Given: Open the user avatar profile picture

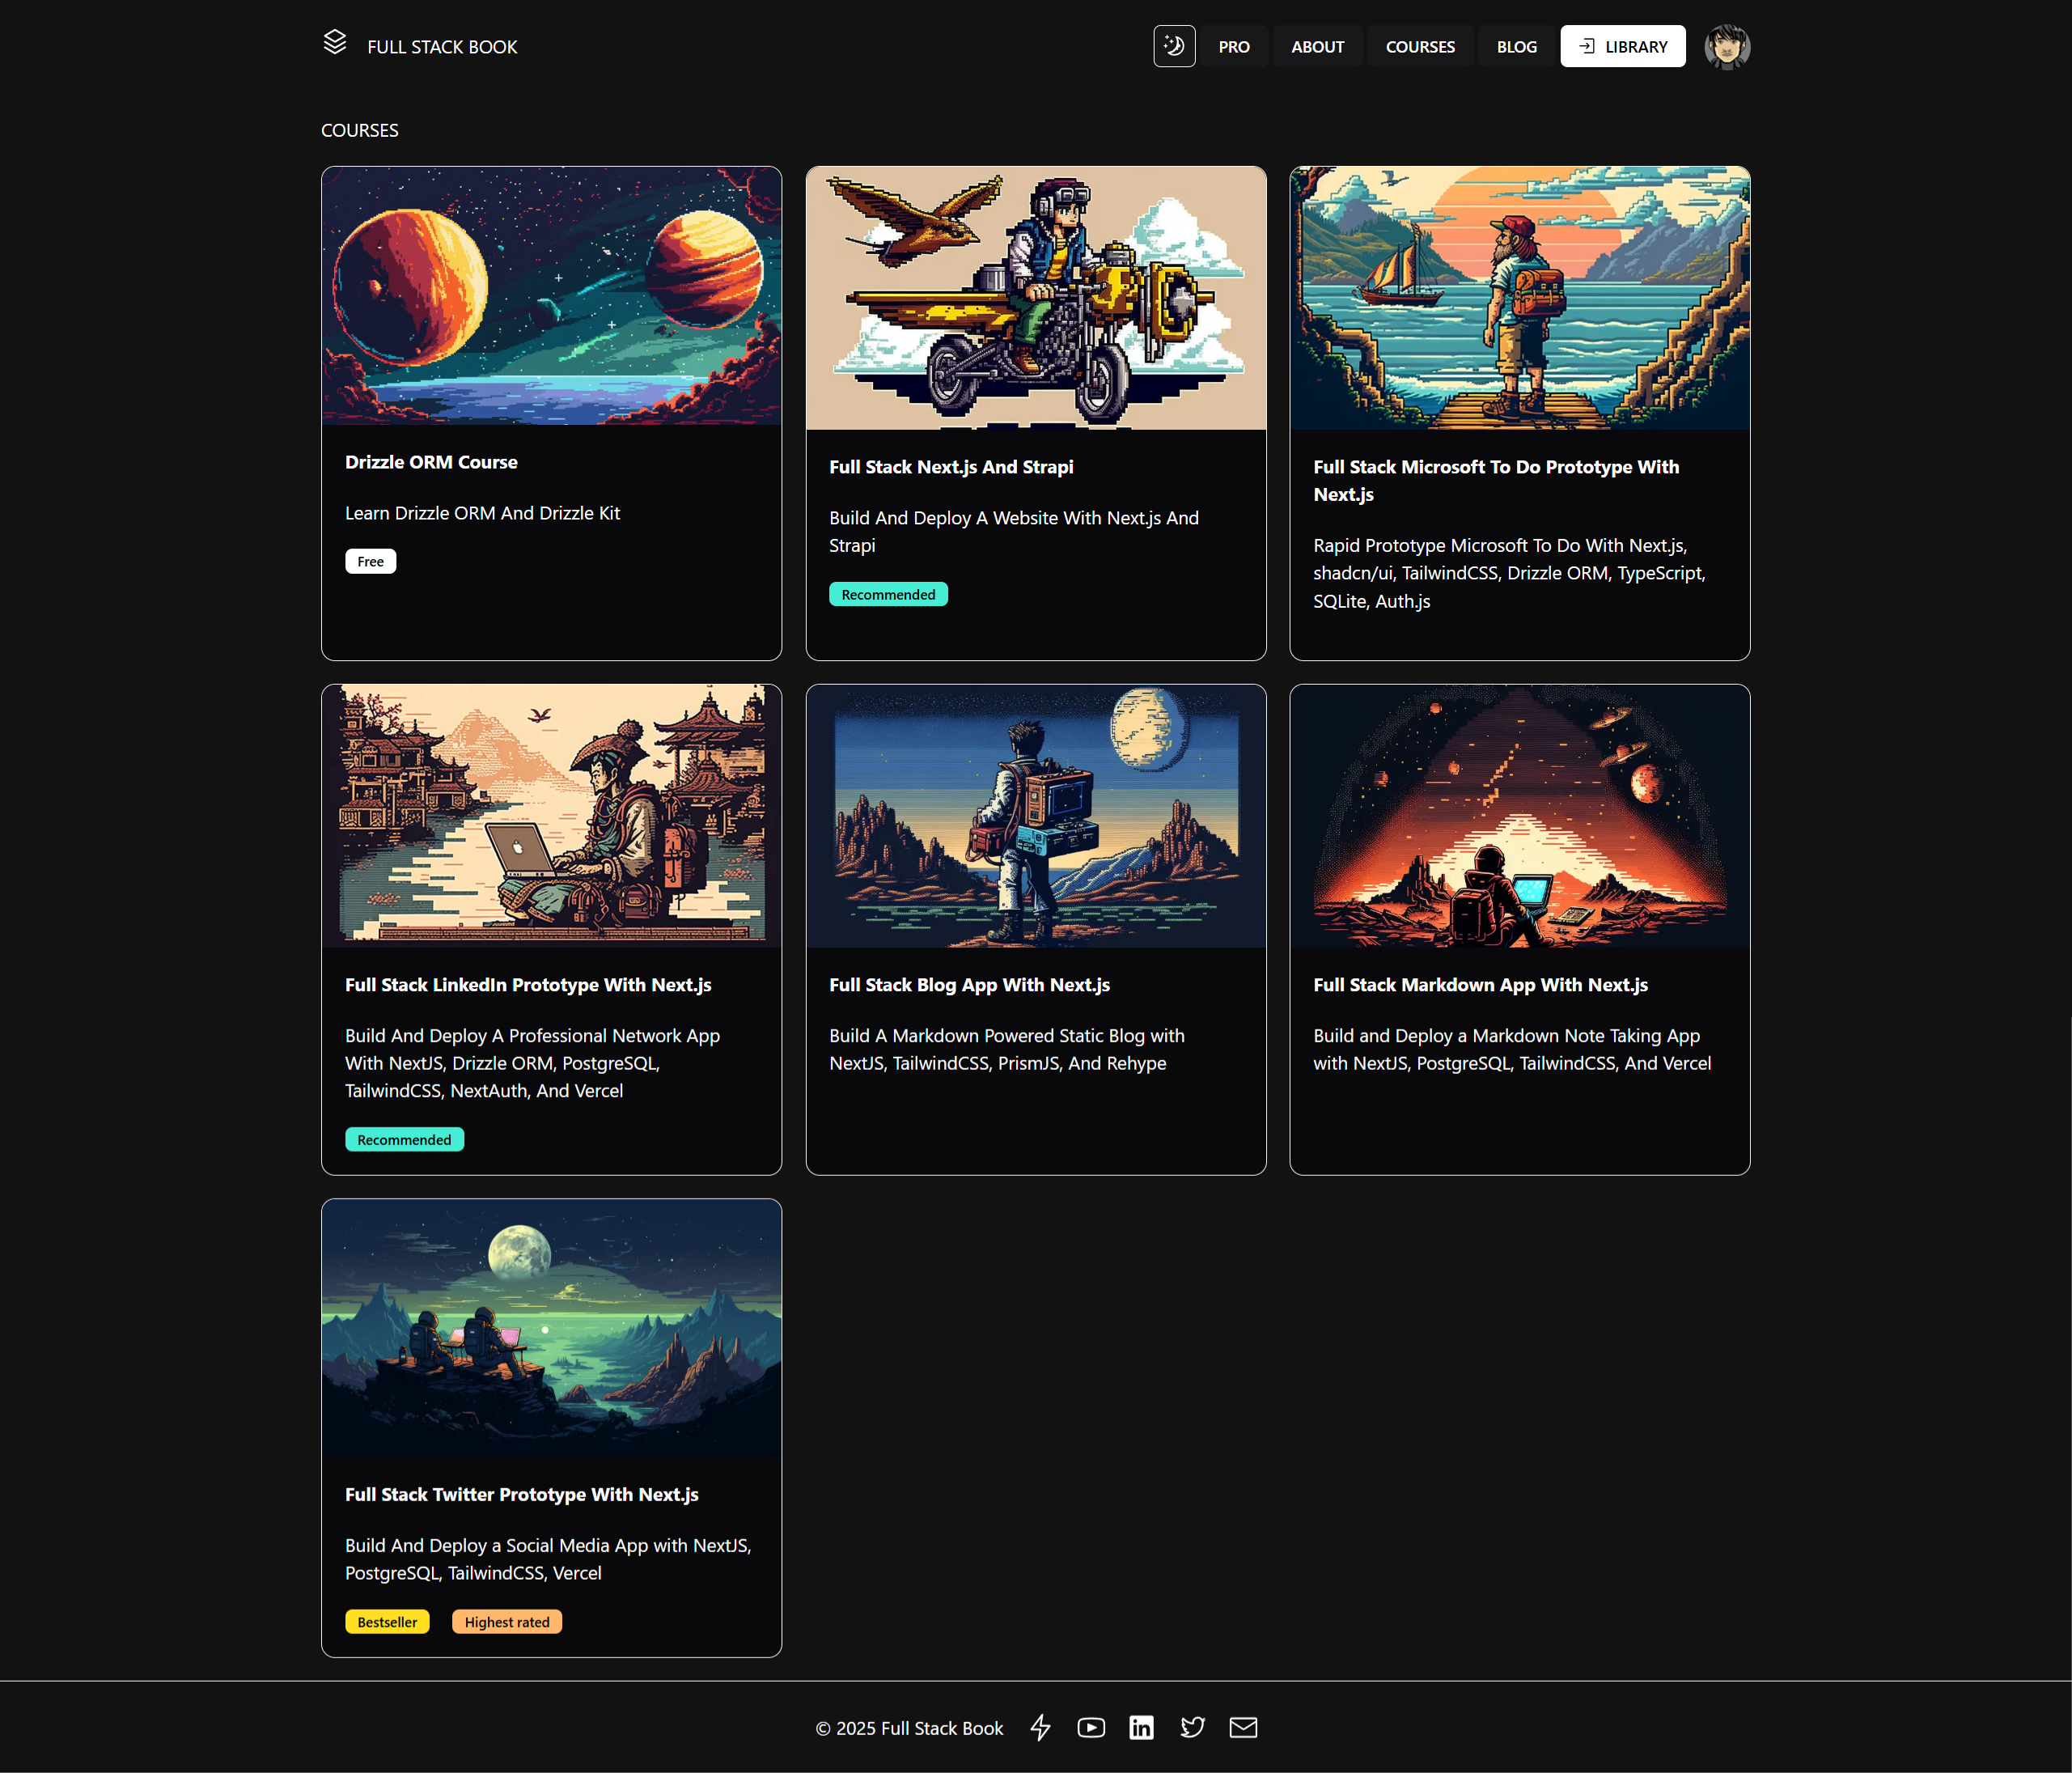Looking at the screenshot, I should click(x=1727, y=47).
